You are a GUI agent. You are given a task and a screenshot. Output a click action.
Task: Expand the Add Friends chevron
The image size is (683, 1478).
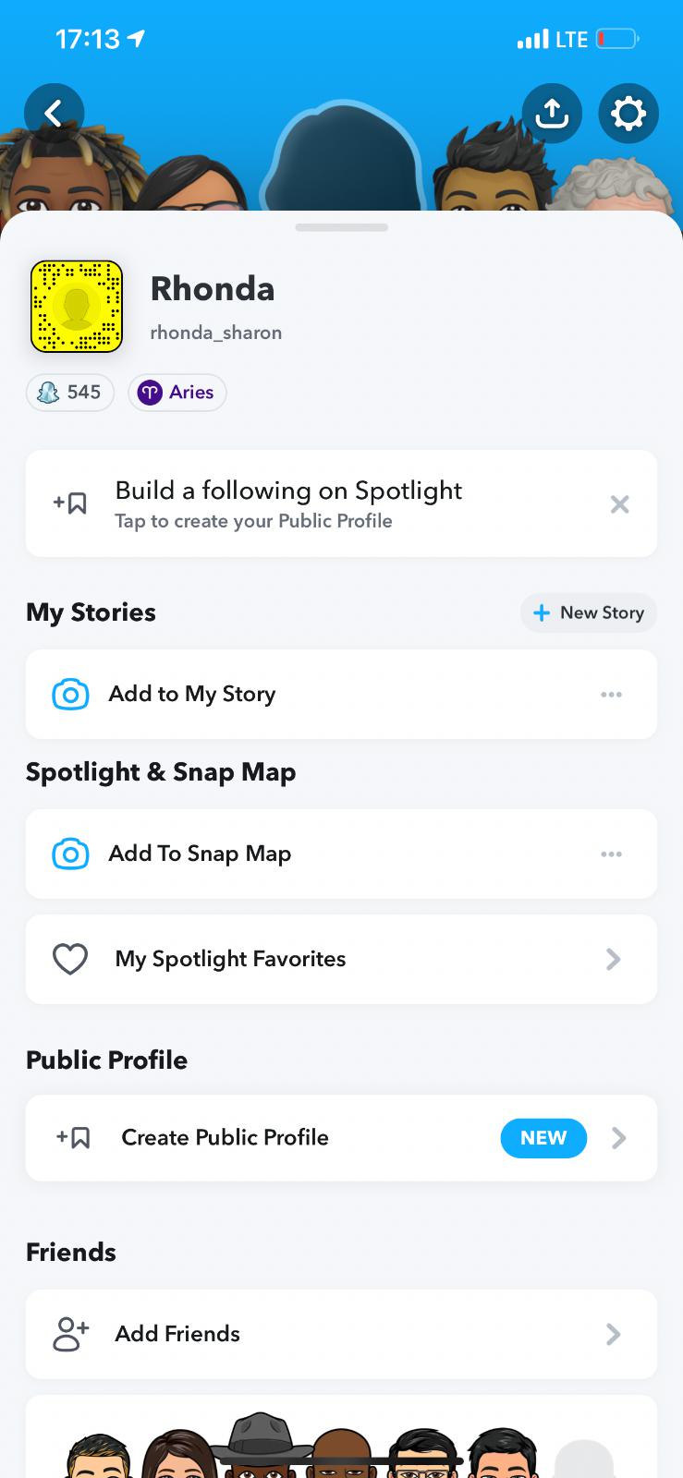[613, 1335]
